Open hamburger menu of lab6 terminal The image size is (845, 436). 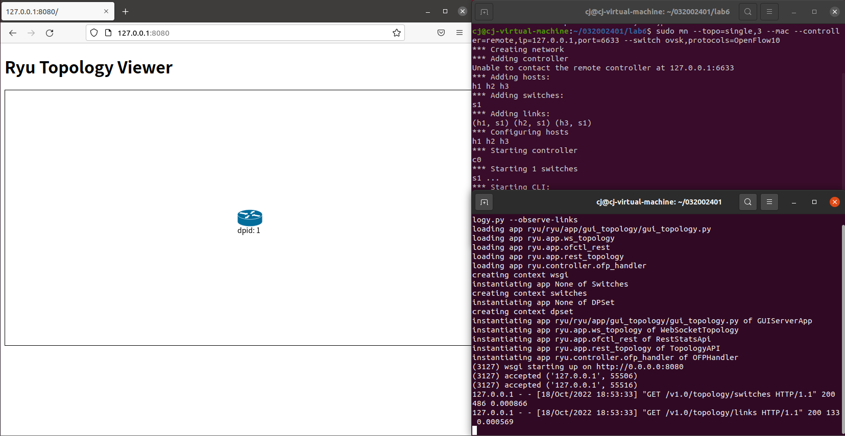click(769, 12)
